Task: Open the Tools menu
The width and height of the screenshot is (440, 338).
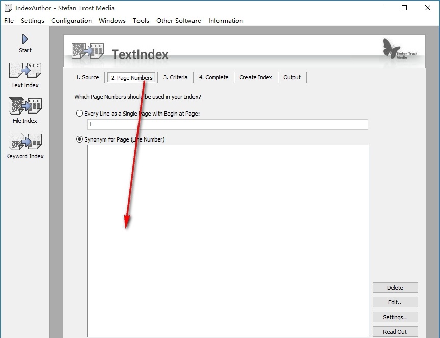Action: (141, 21)
